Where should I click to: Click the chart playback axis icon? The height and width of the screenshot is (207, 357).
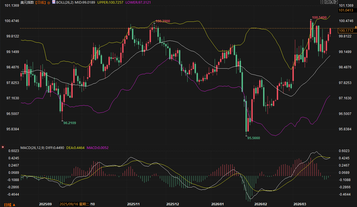click(x=331, y=2)
